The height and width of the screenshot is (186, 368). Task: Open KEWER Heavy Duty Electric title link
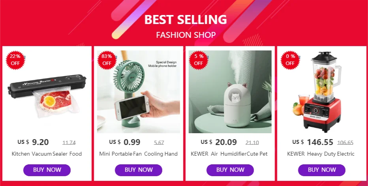click(x=321, y=154)
